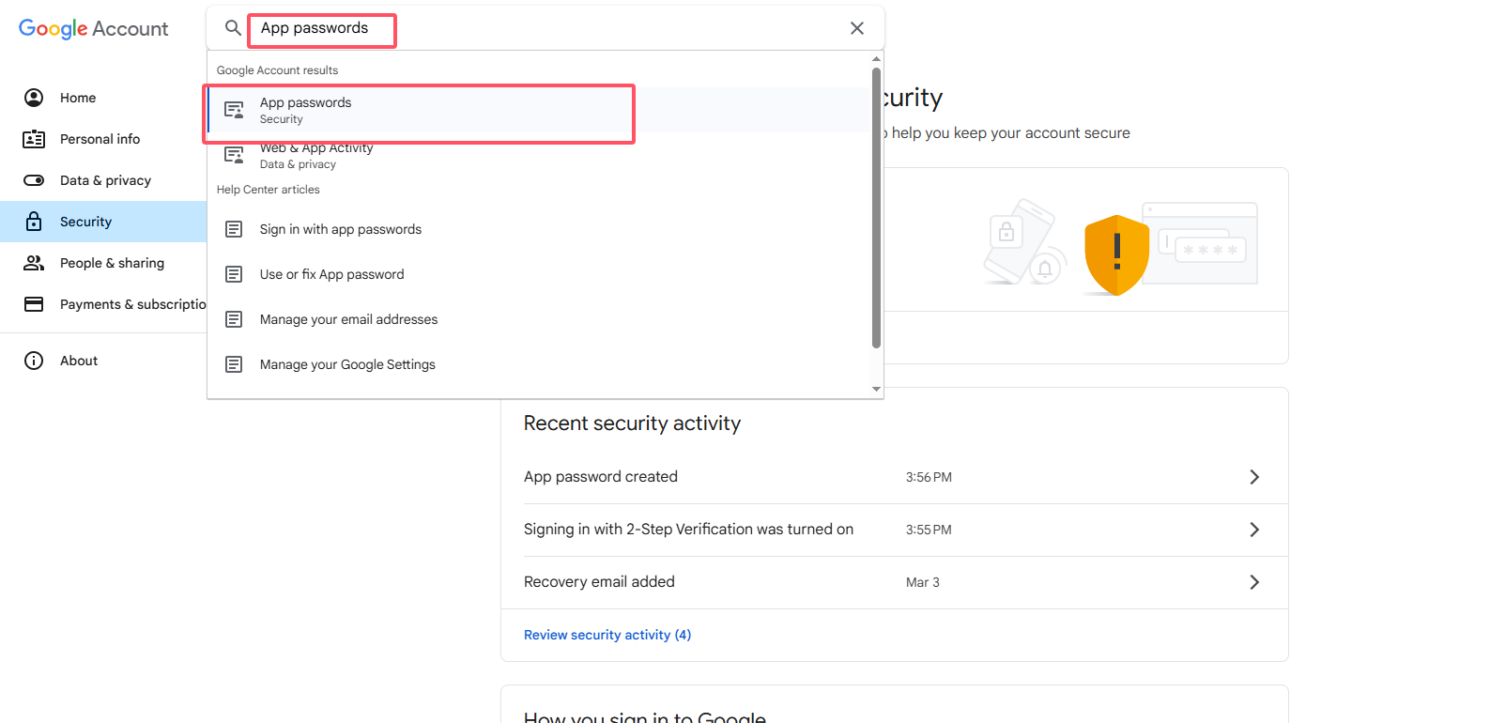Click the orange warning shield illustration
Screen dimensions: 1490x723
pos(1116,254)
